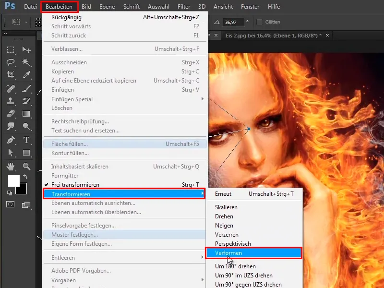Select the History Brush tool
The width and height of the screenshot is (384, 288).
coord(26,101)
